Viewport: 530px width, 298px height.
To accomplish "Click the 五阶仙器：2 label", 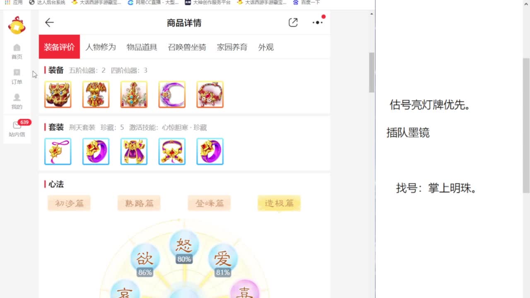I will pos(87,70).
